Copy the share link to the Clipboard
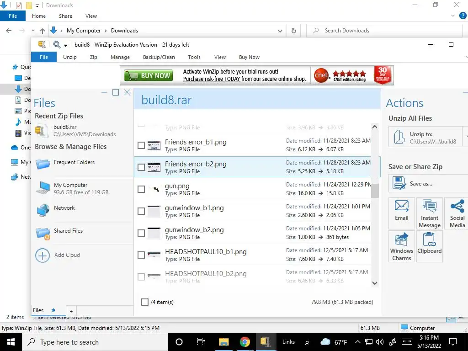The height and width of the screenshot is (351, 468). click(430, 246)
